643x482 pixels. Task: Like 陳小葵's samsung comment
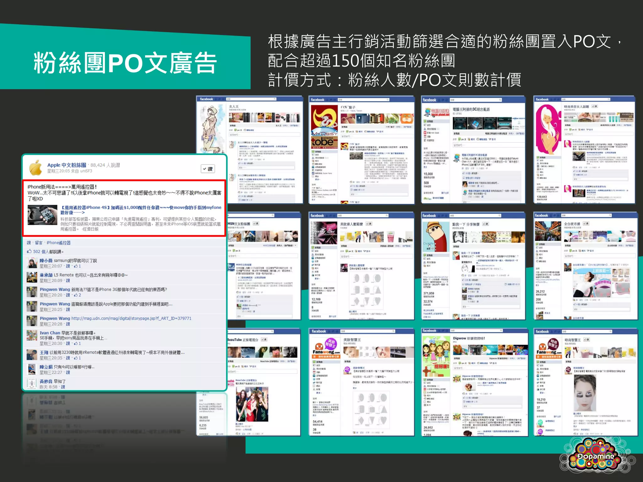pyautogui.click(x=68, y=266)
